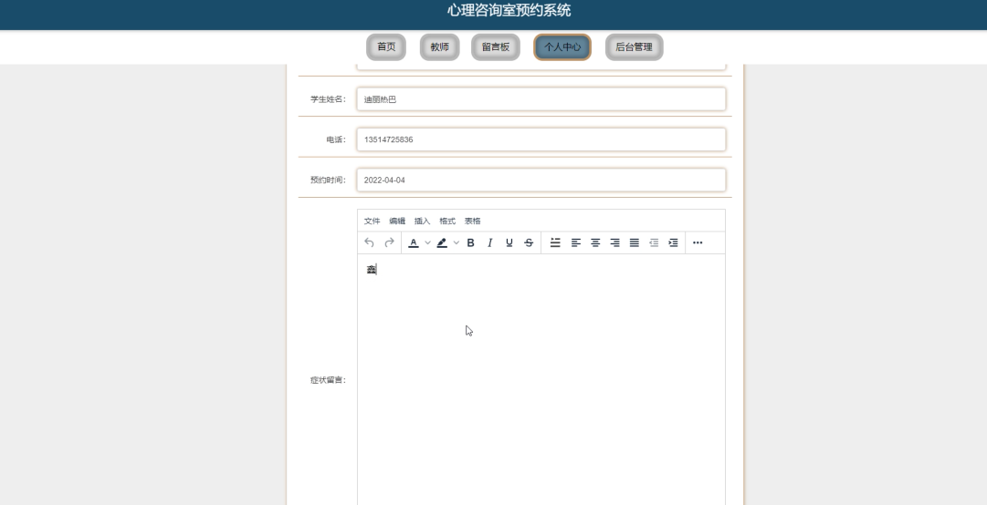
Task: Toggle strikethrough formatting
Action: [529, 242]
